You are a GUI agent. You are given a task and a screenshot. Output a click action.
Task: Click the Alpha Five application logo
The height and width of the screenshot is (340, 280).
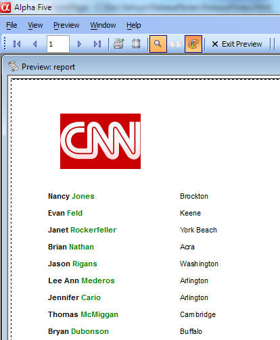tap(5, 7)
